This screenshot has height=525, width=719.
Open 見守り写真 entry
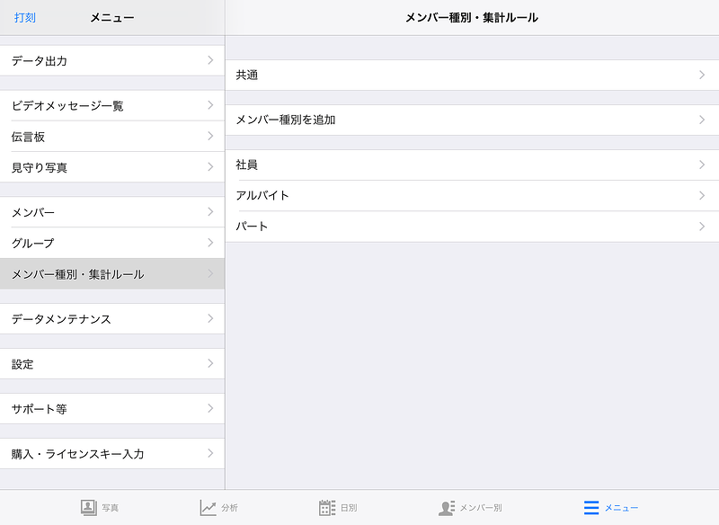[112, 167]
